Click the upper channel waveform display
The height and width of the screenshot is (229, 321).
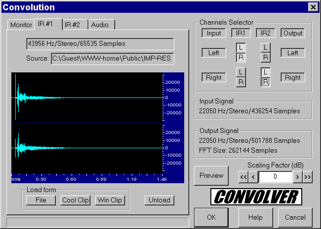87,98
